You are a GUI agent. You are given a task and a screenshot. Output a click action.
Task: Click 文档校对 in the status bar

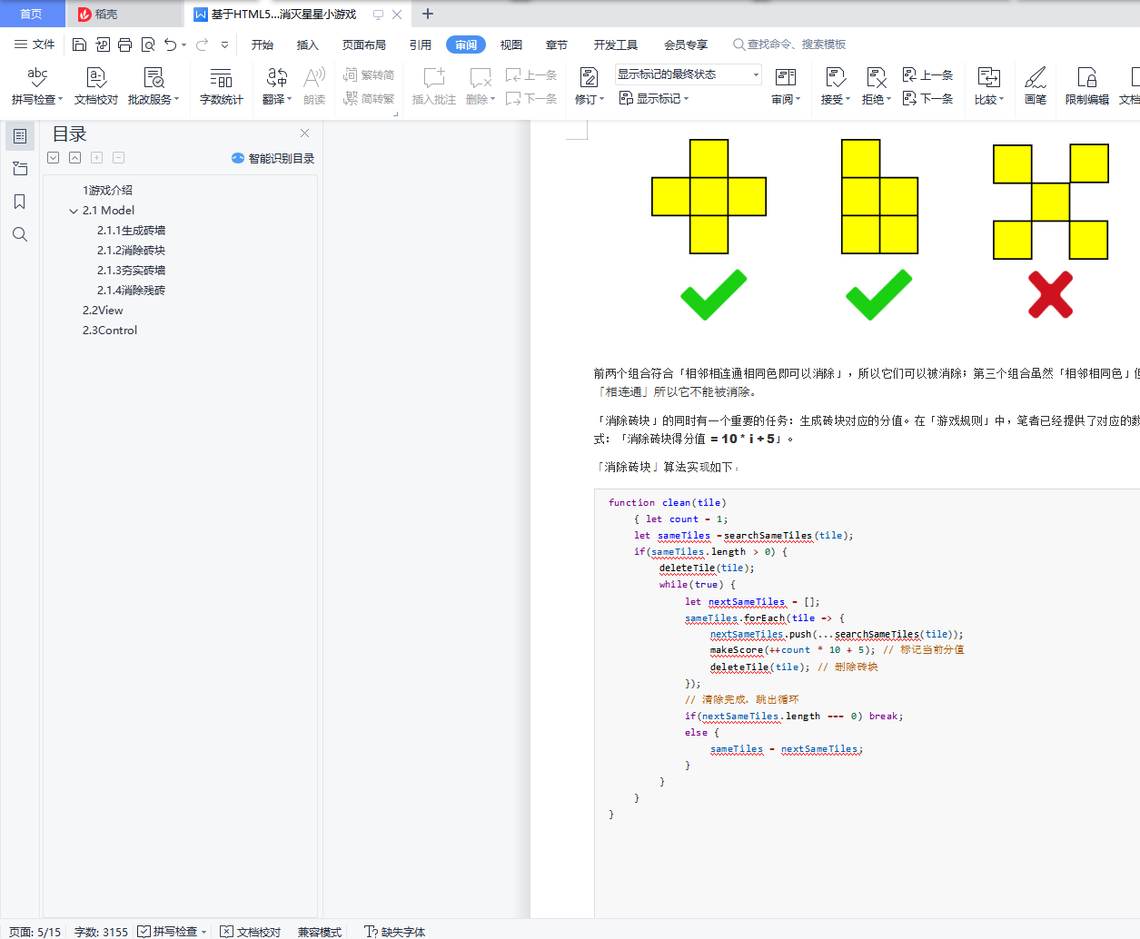[251, 932]
